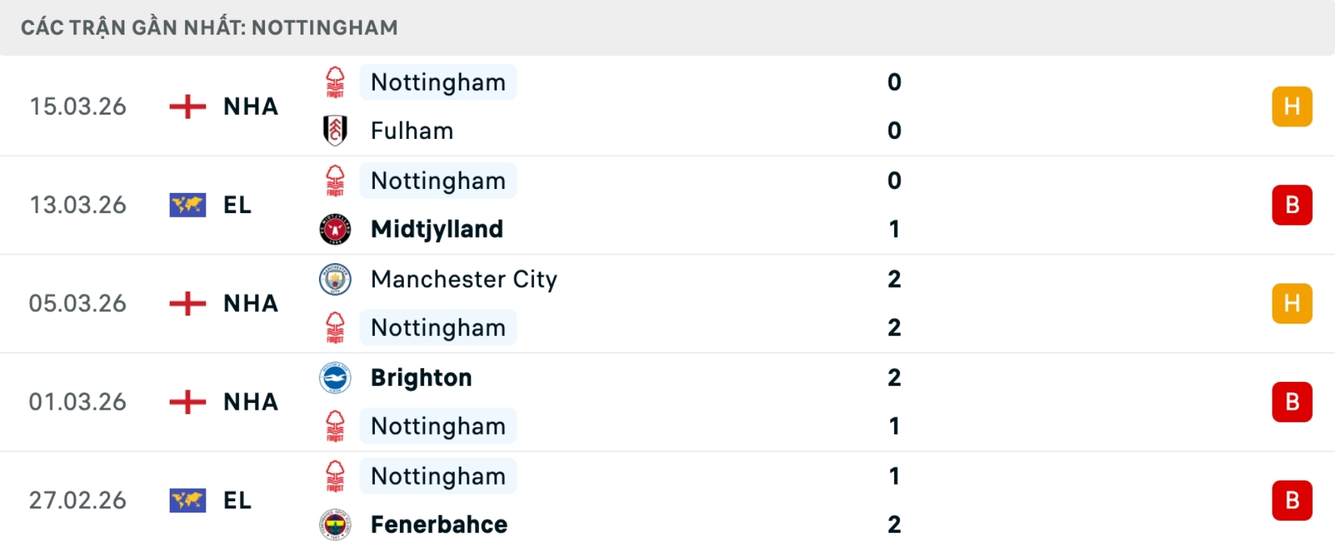Image resolution: width=1335 pixels, height=550 pixels.
Task: Open the Manchester City team link
Action: pyautogui.click(x=464, y=279)
